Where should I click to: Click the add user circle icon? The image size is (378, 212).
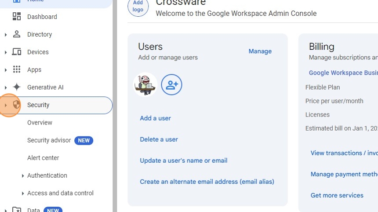click(x=172, y=84)
